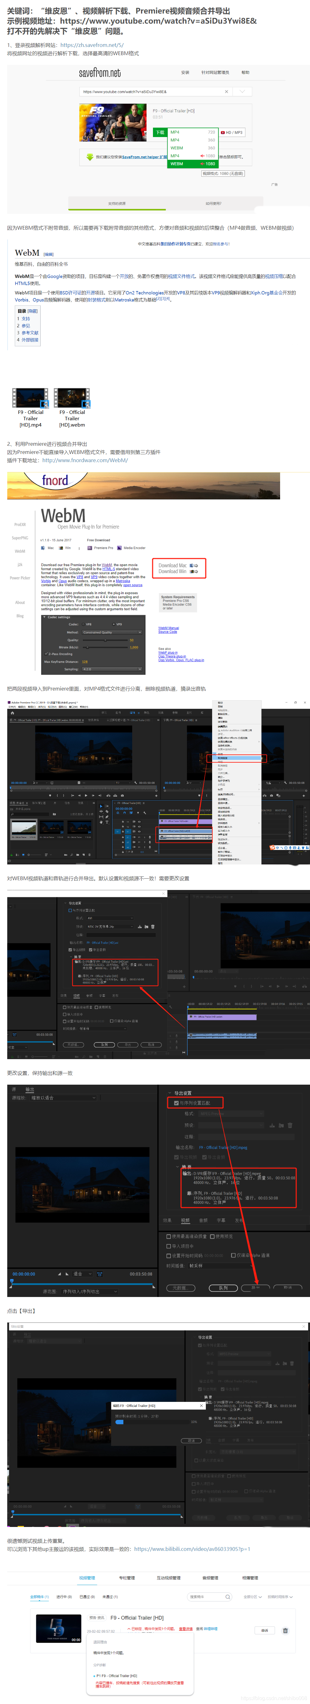Click the save preset icon beside 预设
The image size is (310, 1704).
click(272, 1125)
